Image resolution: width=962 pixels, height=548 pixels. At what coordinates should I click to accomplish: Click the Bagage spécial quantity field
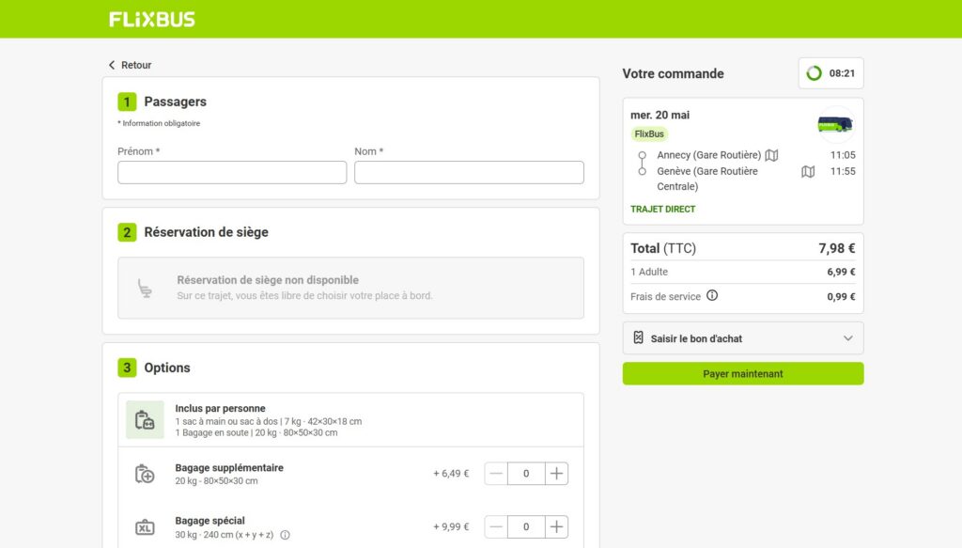(x=526, y=526)
